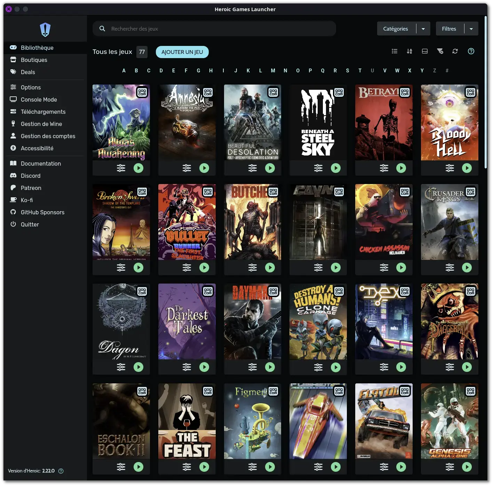493x486 pixels.
Task: Toggle alphabetical sort order icon
Action: click(409, 51)
